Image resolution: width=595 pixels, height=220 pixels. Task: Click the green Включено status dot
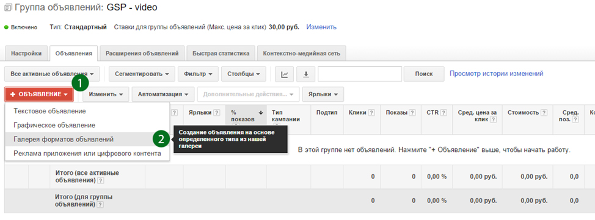7,27
